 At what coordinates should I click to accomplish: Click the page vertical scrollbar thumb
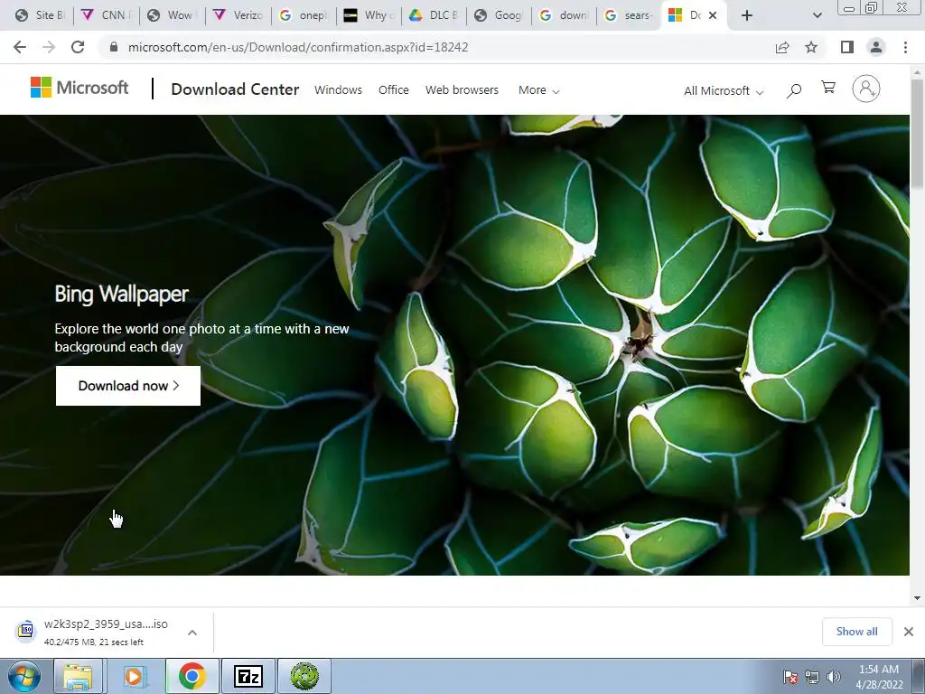[917, 134]
